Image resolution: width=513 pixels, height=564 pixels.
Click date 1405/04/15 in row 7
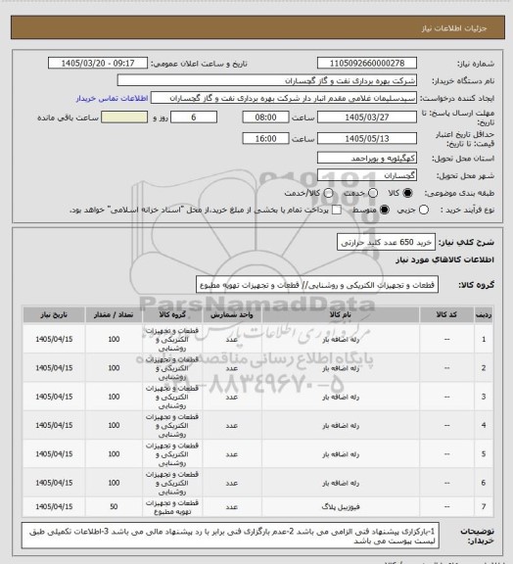click(54, 506)
